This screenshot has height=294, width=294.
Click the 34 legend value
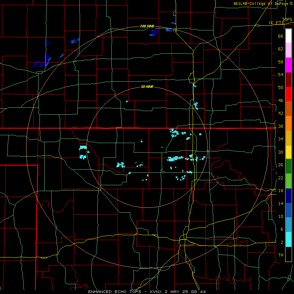[x=281, y=139]
